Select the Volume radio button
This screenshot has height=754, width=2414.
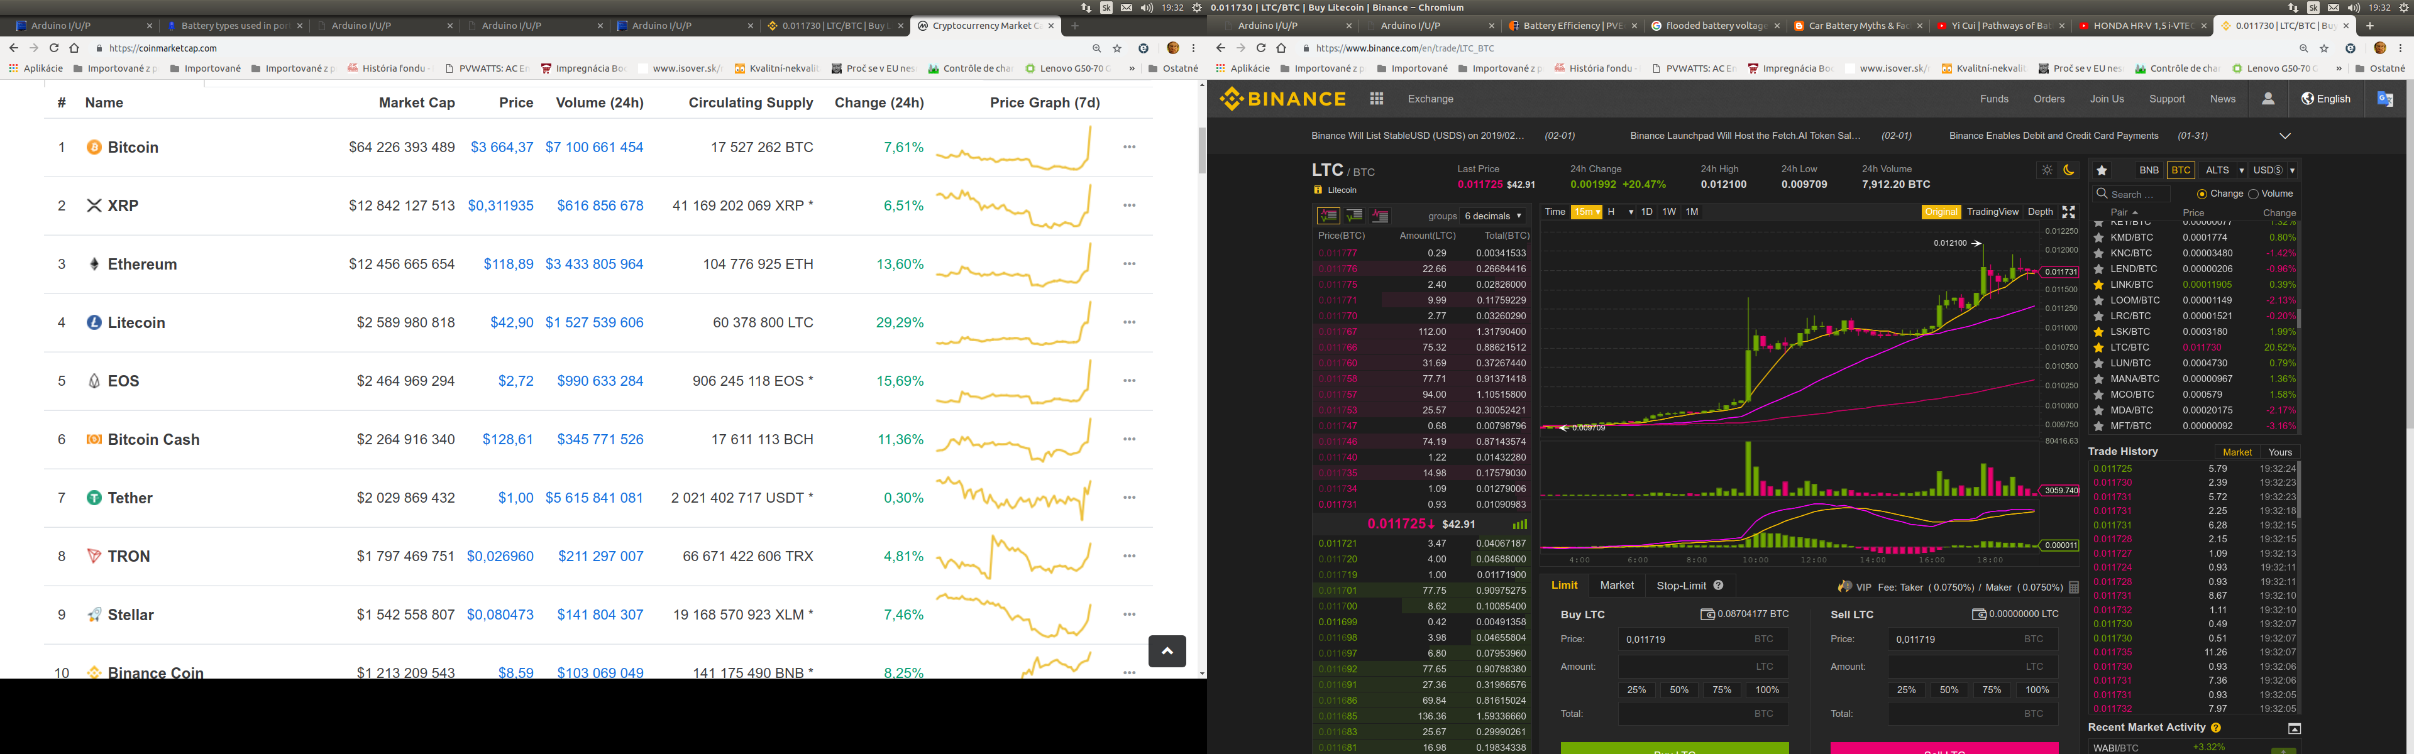pos(2254,194)
